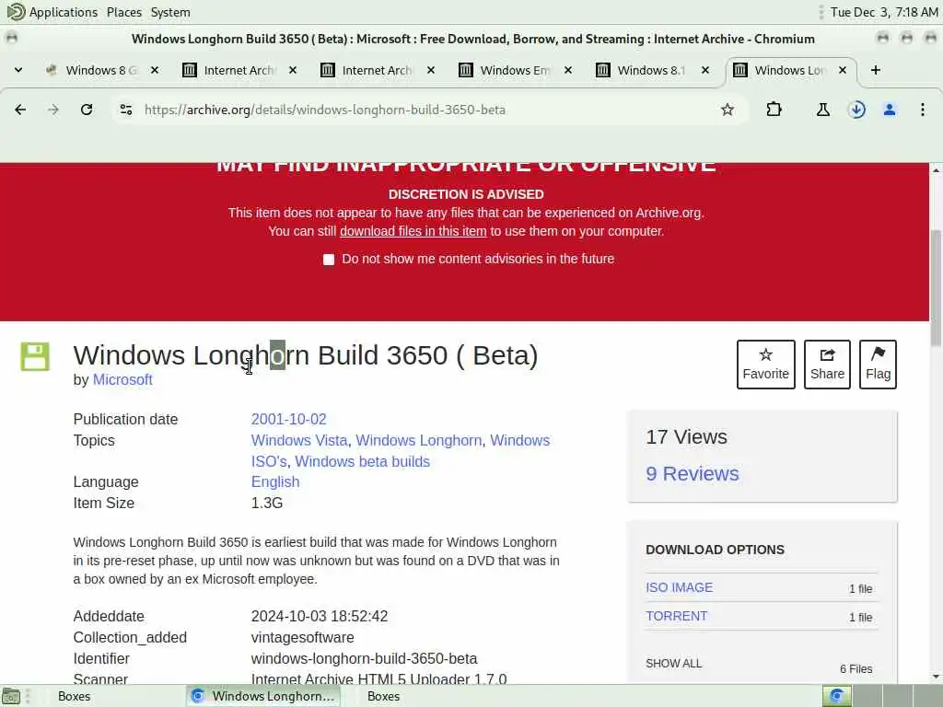Click the scrollbar down arrow
The width and height of the screenshot is (943, 707).
tap(936, 677)
